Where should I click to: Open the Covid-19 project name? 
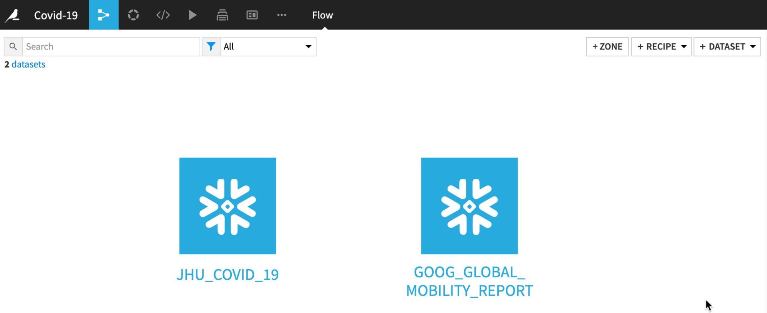pos(56,15)
